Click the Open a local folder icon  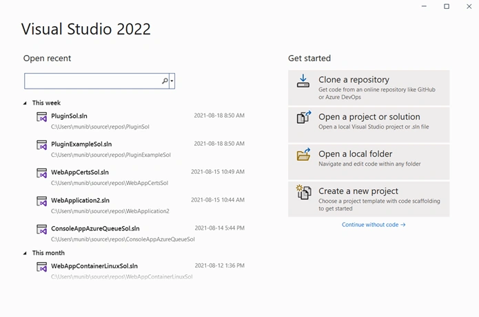tap(304, 155)
